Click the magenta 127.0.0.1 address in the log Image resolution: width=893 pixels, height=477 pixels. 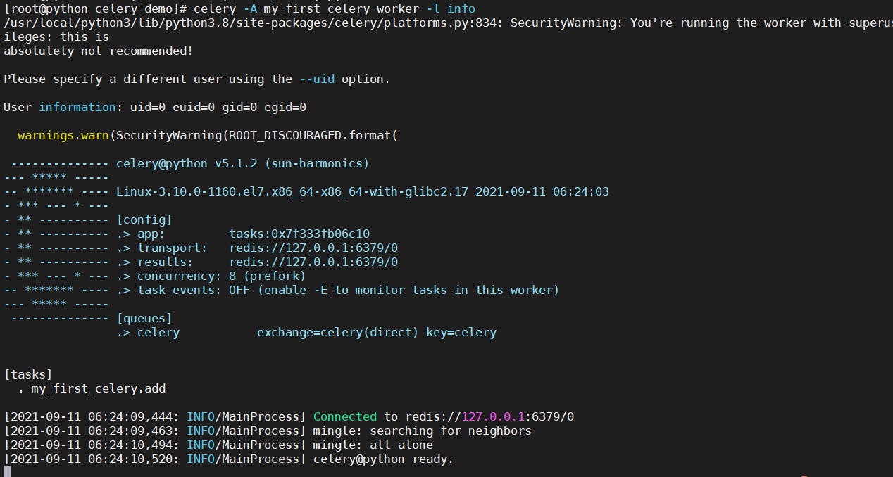[x=493, y=417]
